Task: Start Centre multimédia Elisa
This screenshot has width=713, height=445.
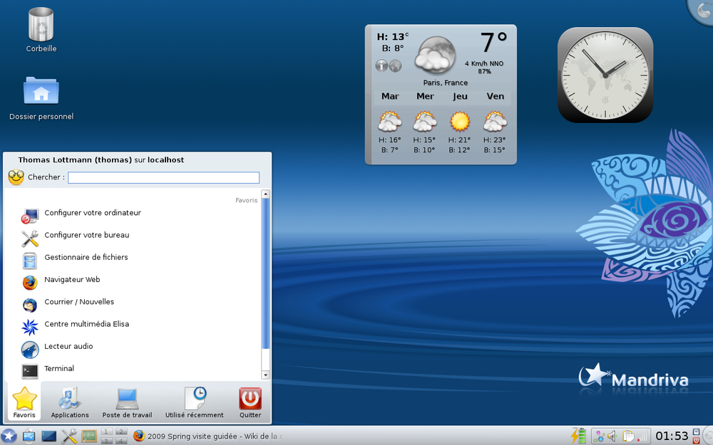Action: pyautogui.click(x=86, y=324)
